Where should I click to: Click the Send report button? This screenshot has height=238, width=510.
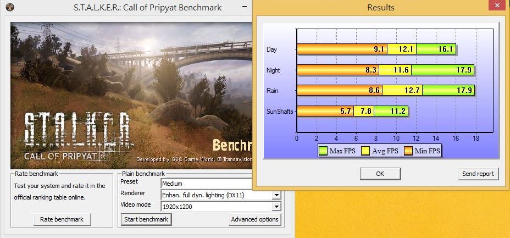pyautogui.click(x=478, y=174)
